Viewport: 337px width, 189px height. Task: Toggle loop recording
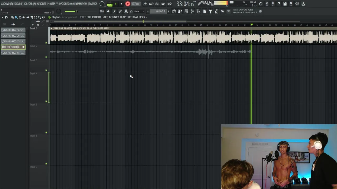tap(170, 4)
